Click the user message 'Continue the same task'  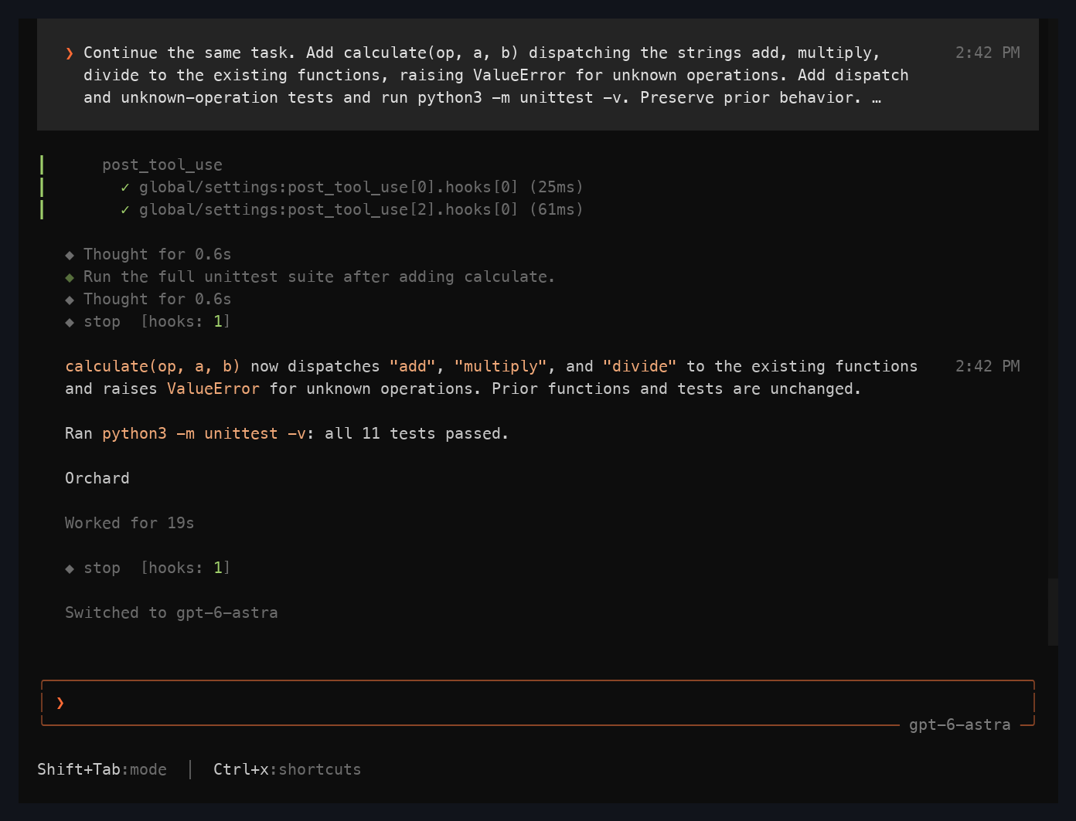click(538, 75)
